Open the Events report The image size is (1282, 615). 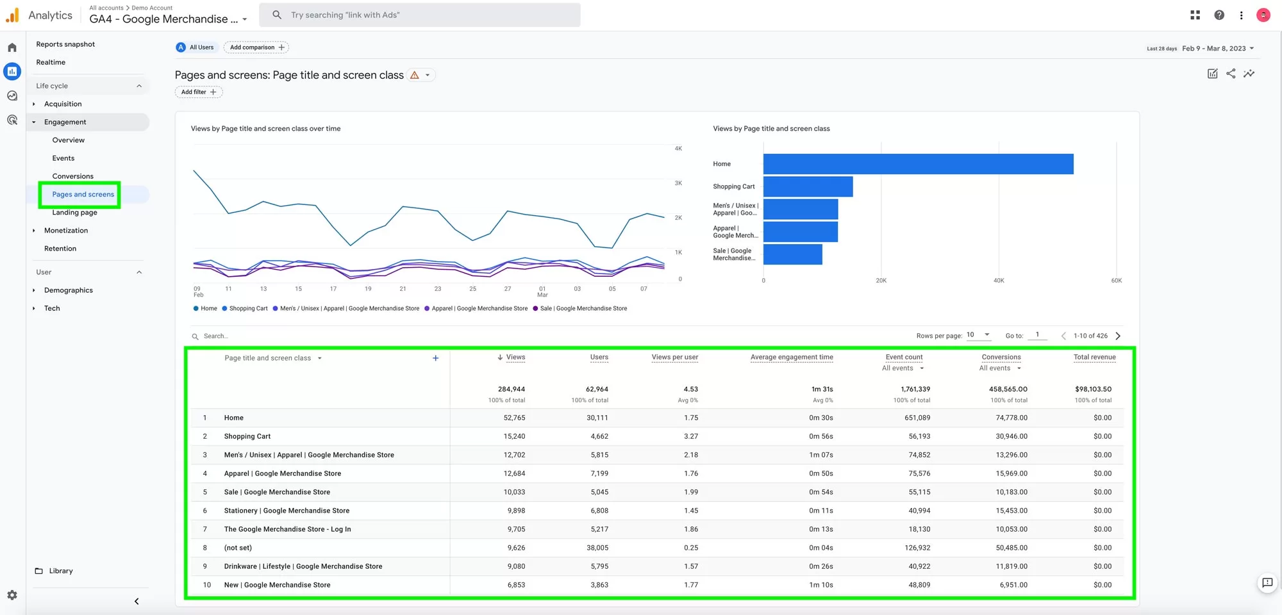tap(63, 158)
